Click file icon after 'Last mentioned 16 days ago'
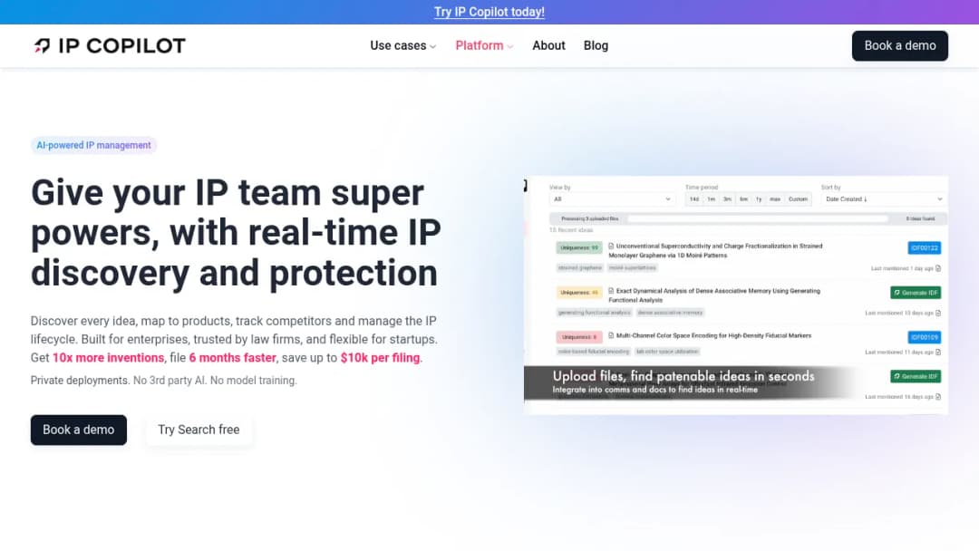This screenshot has width=979, height=551. click(938, 397)
